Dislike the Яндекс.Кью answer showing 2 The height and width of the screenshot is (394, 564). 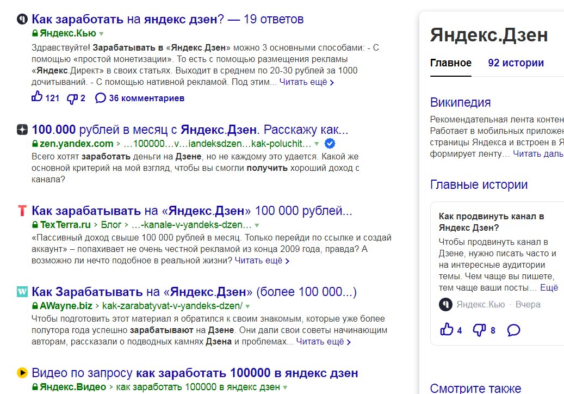click(72, 98)
